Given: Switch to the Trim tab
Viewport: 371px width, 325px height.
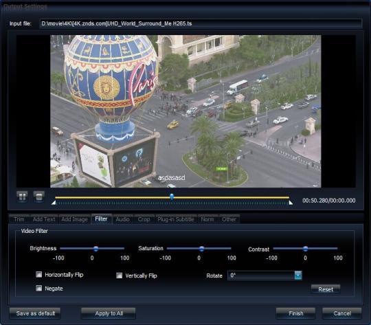Looking at the screenshot, I should coord(19,219).
